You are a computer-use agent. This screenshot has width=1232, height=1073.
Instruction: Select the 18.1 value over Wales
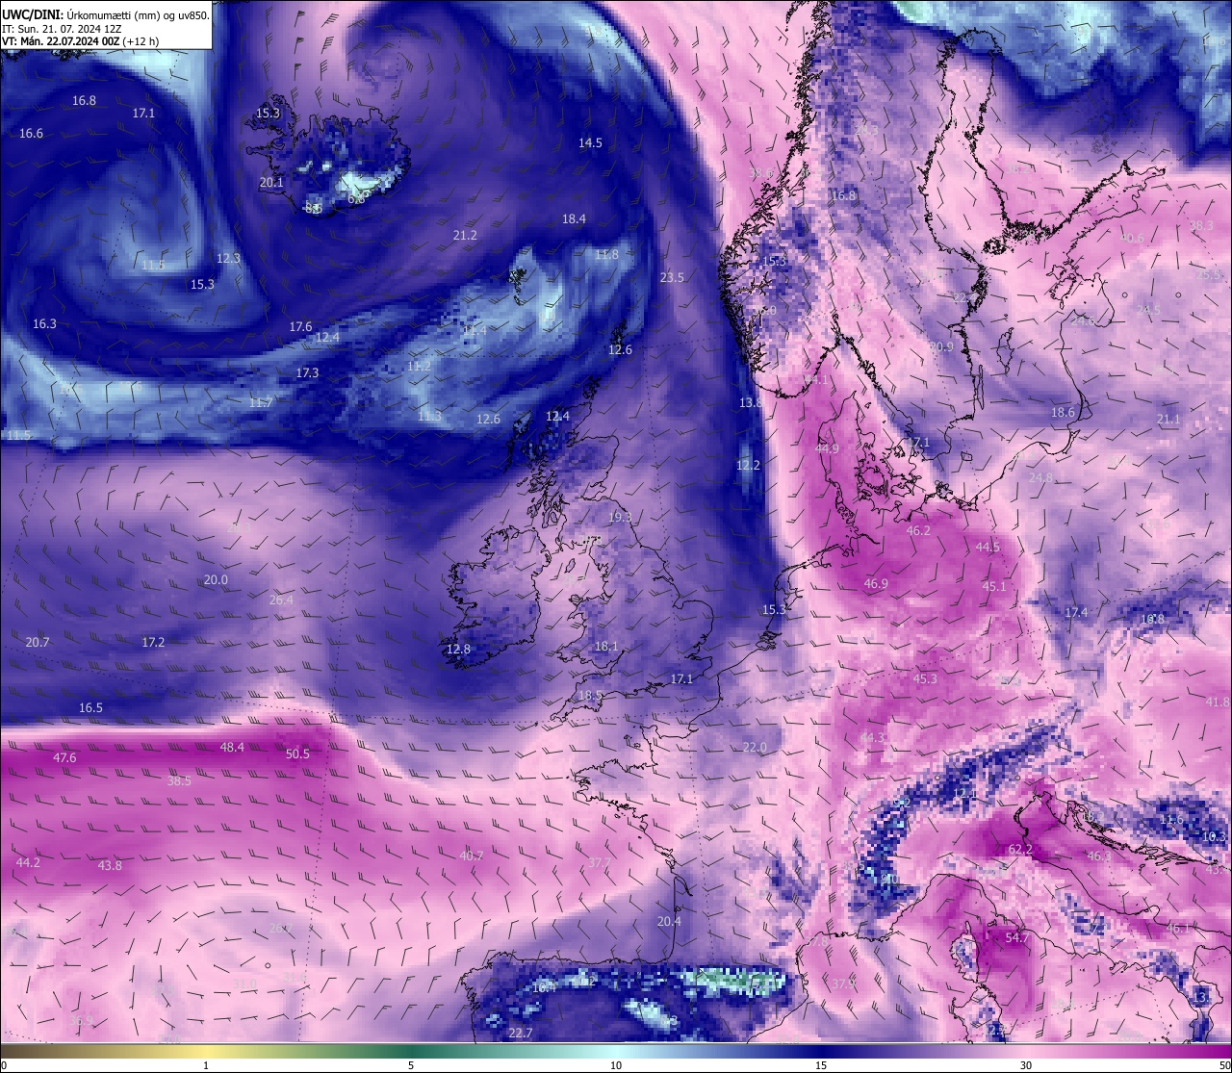(x=606, y=647)
